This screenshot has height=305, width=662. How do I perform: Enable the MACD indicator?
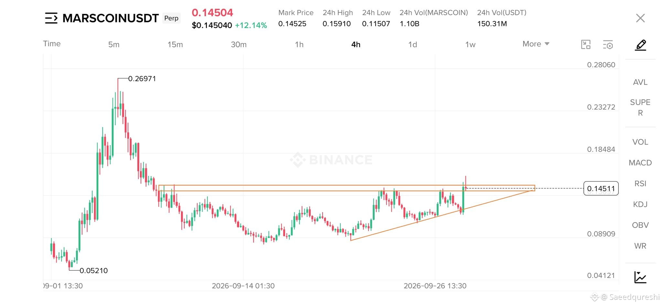(x=640, y=163)
